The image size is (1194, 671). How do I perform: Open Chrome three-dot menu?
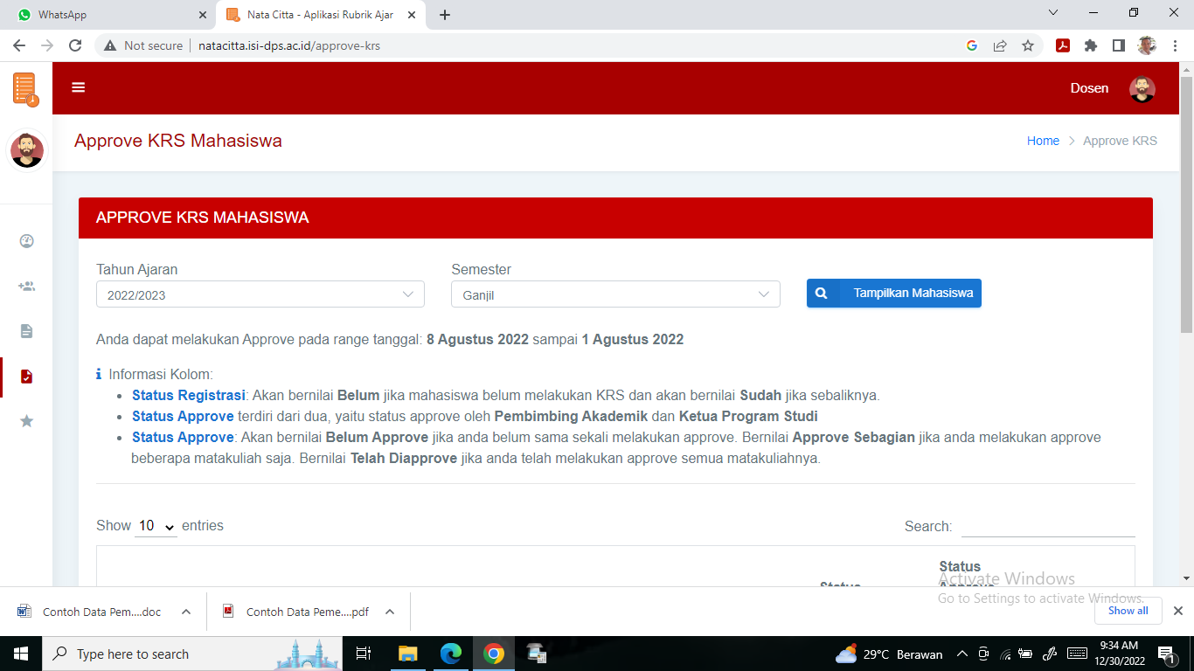pyautogui.click(x=1175, y=45)
